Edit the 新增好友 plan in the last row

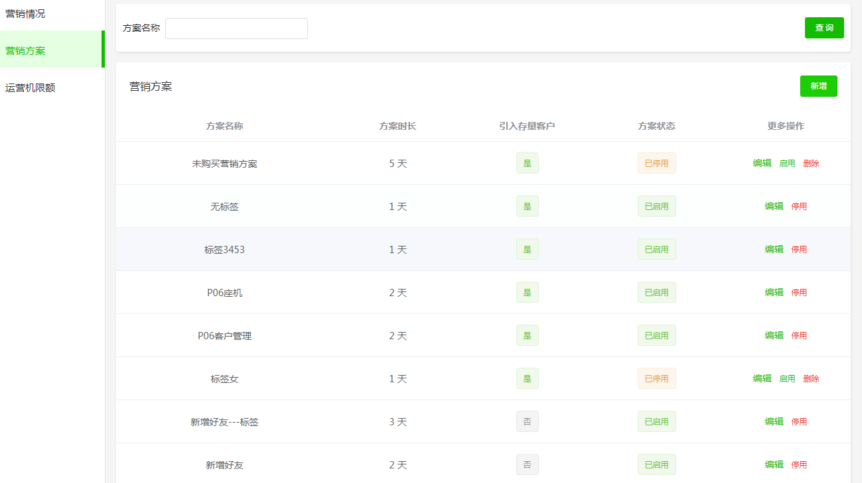pos(774,464)
